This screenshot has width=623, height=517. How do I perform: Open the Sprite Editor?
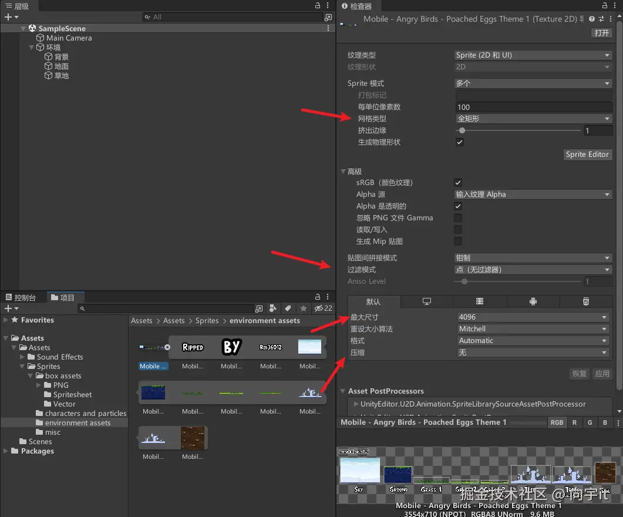(587, 154)
